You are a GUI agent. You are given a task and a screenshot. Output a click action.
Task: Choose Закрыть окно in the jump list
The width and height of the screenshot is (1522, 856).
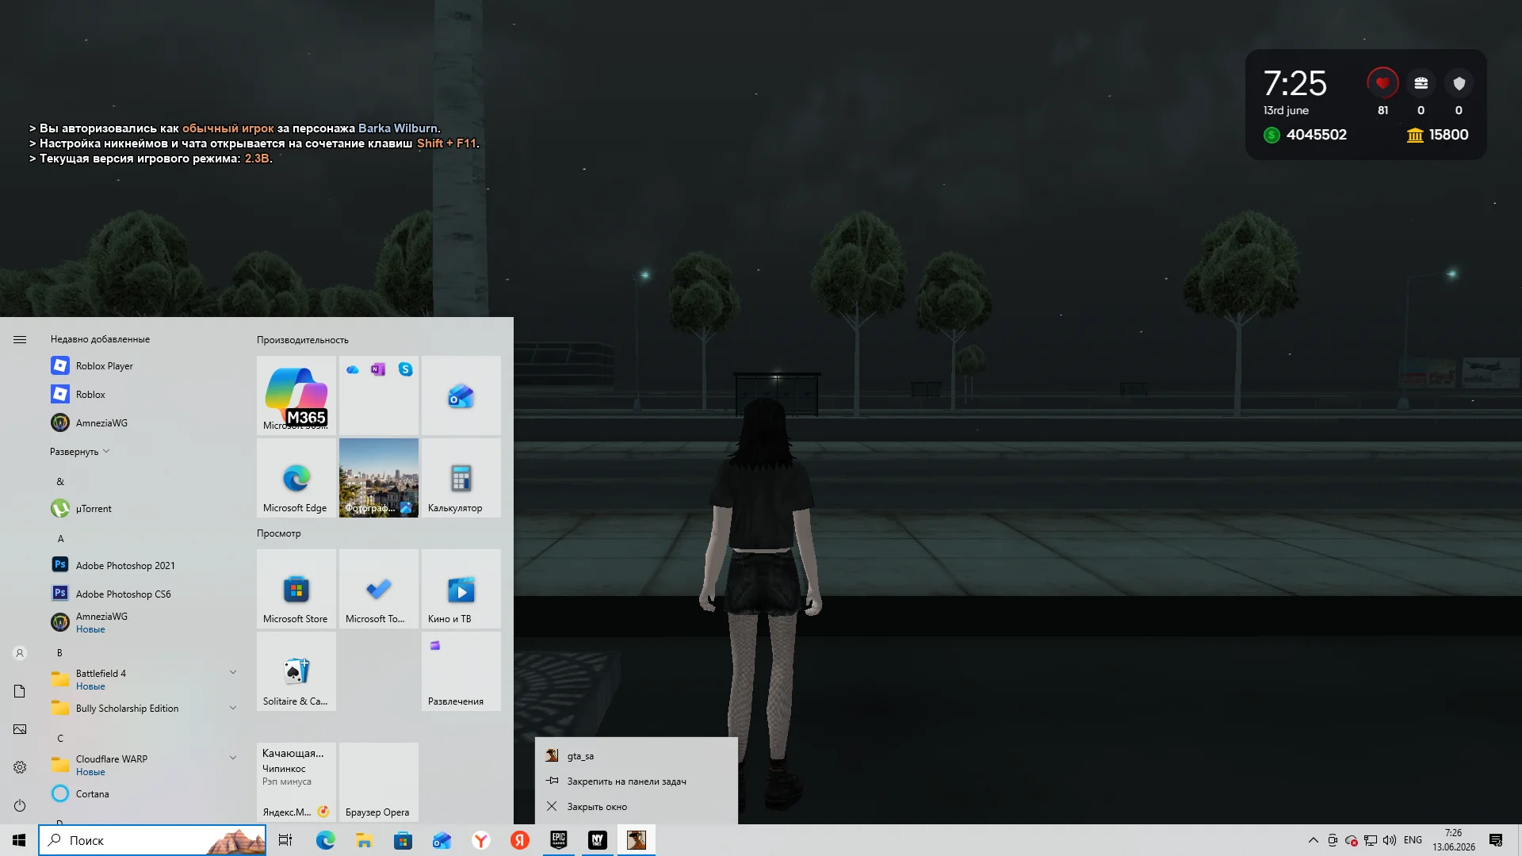click(x=637, y=807)
